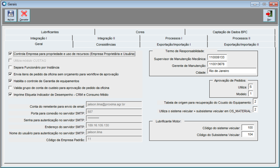Screen dimensions: 280x168
Task: Open the Lubrificantes tab
Action: point(50,32)
